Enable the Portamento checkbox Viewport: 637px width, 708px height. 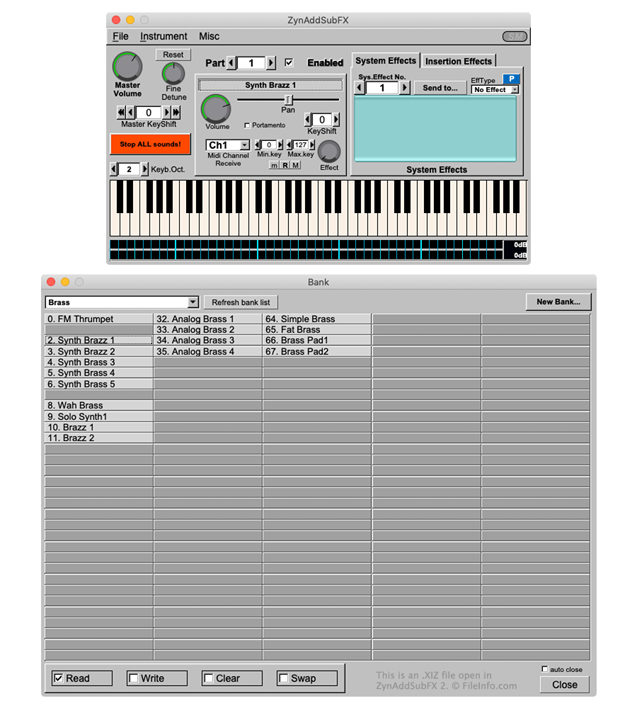pos(247,125)
